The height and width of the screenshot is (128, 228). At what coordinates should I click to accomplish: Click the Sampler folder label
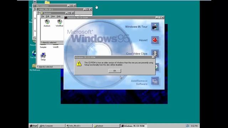tap(43, 47)
